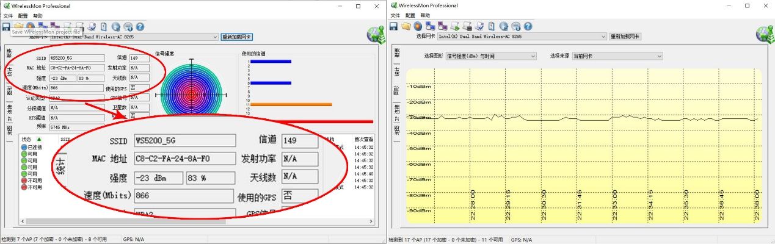Viewport: 775px width, 244px height.
Task: Open 选择网卡 adapter dropdown in right window
Action: (522, 37)
